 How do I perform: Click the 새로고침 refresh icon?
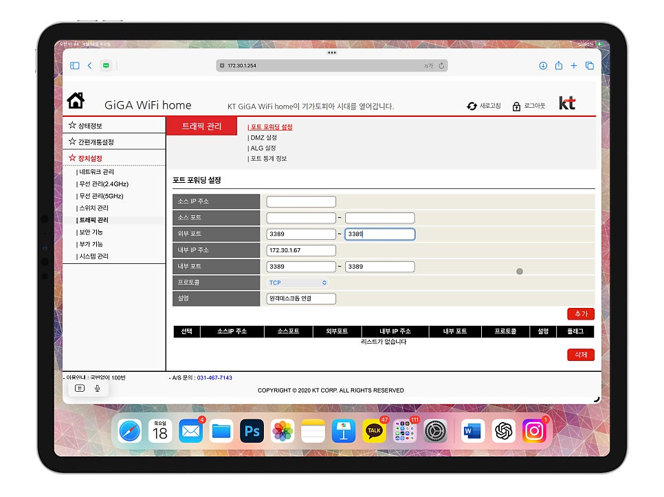pos(472,106)
